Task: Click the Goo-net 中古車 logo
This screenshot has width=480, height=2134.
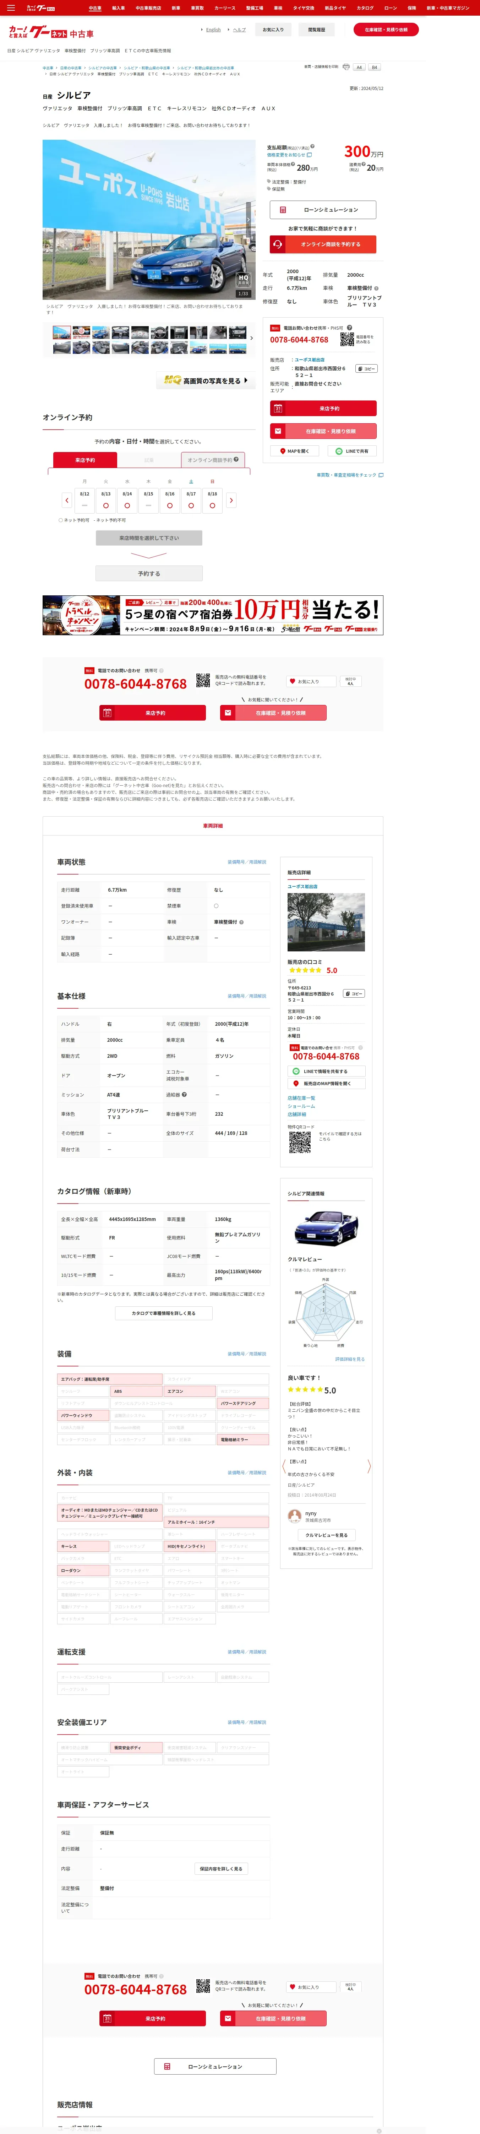Action: pyautogui.click(x=51, y=33)
